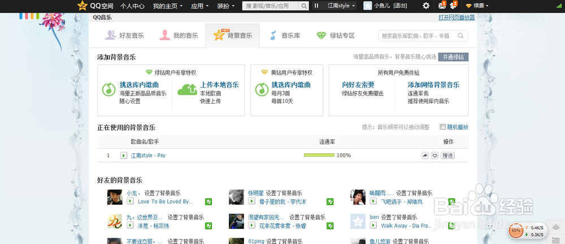The width and height of the screenshot is (565, 244).
Task: Enable the 随机播放 checkbox
Action: [x=443, y=127]
